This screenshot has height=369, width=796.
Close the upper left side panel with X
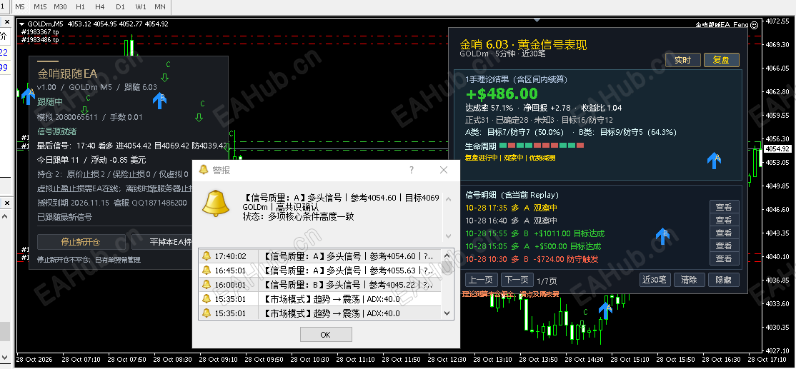[7, 22]
